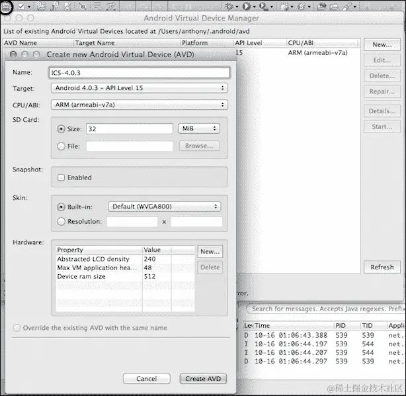This screenshot has width=406, height=396.
Task: Select the logcat row timestamped 01:06:43.388
Action: [324, 335]
